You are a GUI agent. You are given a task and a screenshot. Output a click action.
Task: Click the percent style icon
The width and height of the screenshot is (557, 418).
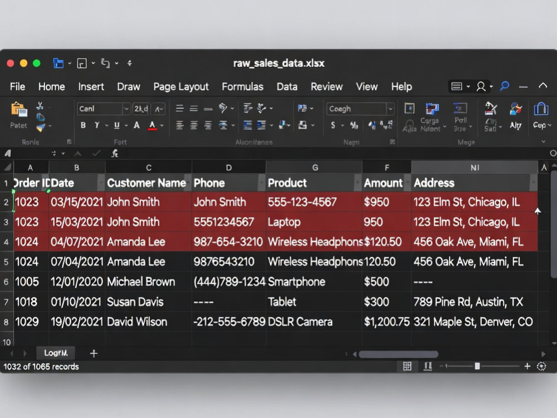pos(354,125)
